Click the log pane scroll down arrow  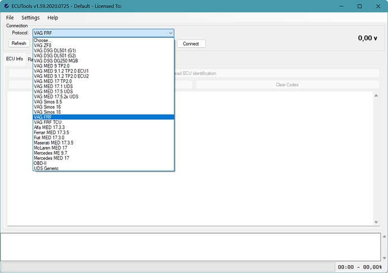point(384,258)
